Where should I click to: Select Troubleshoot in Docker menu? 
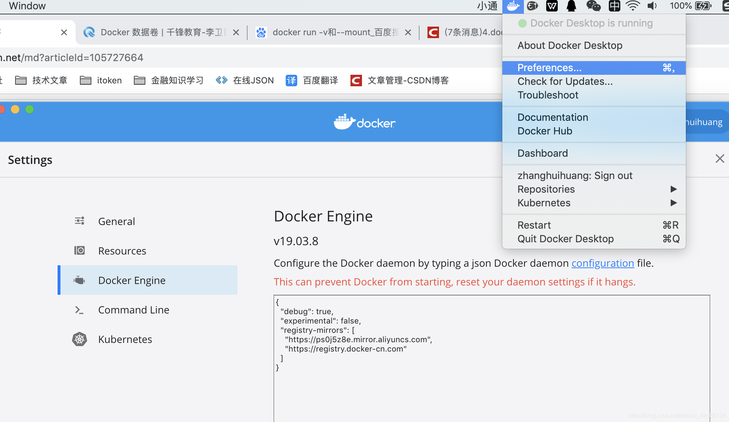coord(548,95)
